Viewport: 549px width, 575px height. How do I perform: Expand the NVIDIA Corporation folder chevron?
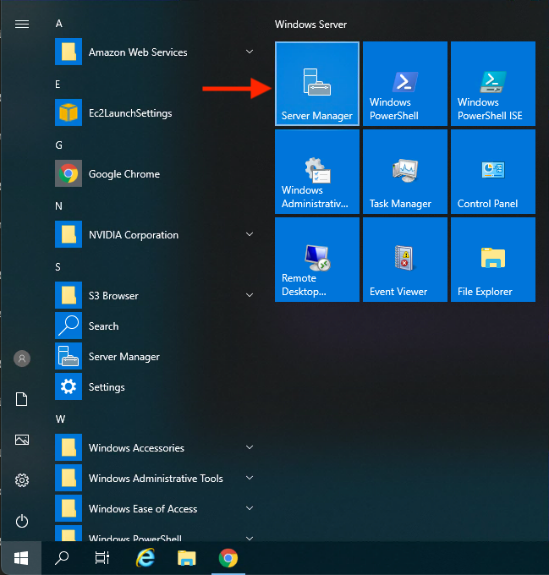(x=250, y=234)
